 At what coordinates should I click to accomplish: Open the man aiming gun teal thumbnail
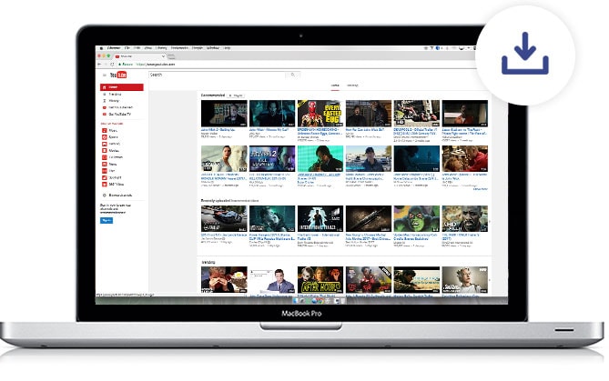click(x=320, y=158)
